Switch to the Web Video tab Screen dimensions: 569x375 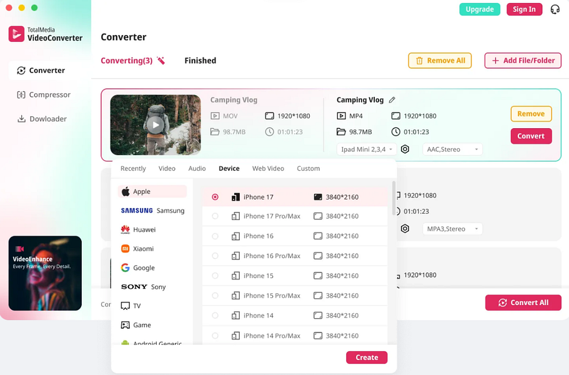(268, 169)
